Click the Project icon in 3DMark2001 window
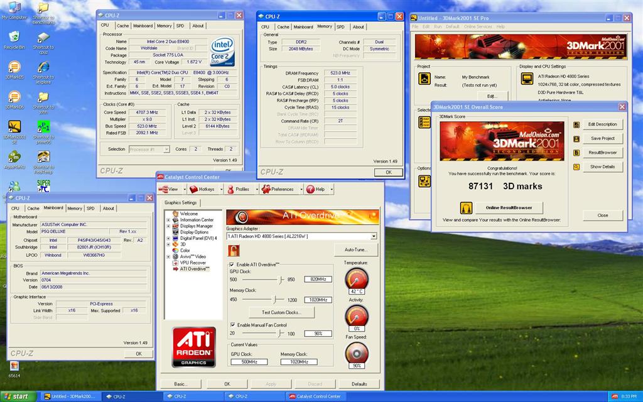The width and height of the screenshot is (643, 402). tap(424, 79)
